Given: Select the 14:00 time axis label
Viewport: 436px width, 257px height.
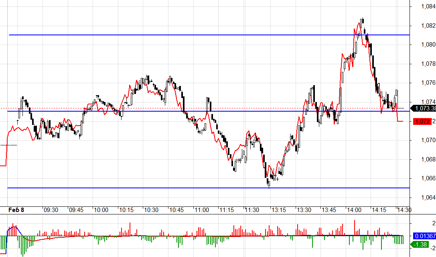Looking at the screenshot, I should tap(353, 210).
